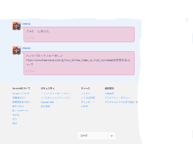Viewport: 193px width, 144px height.
Task: Open the 寄付者 footer link
Action: [16, 115]
